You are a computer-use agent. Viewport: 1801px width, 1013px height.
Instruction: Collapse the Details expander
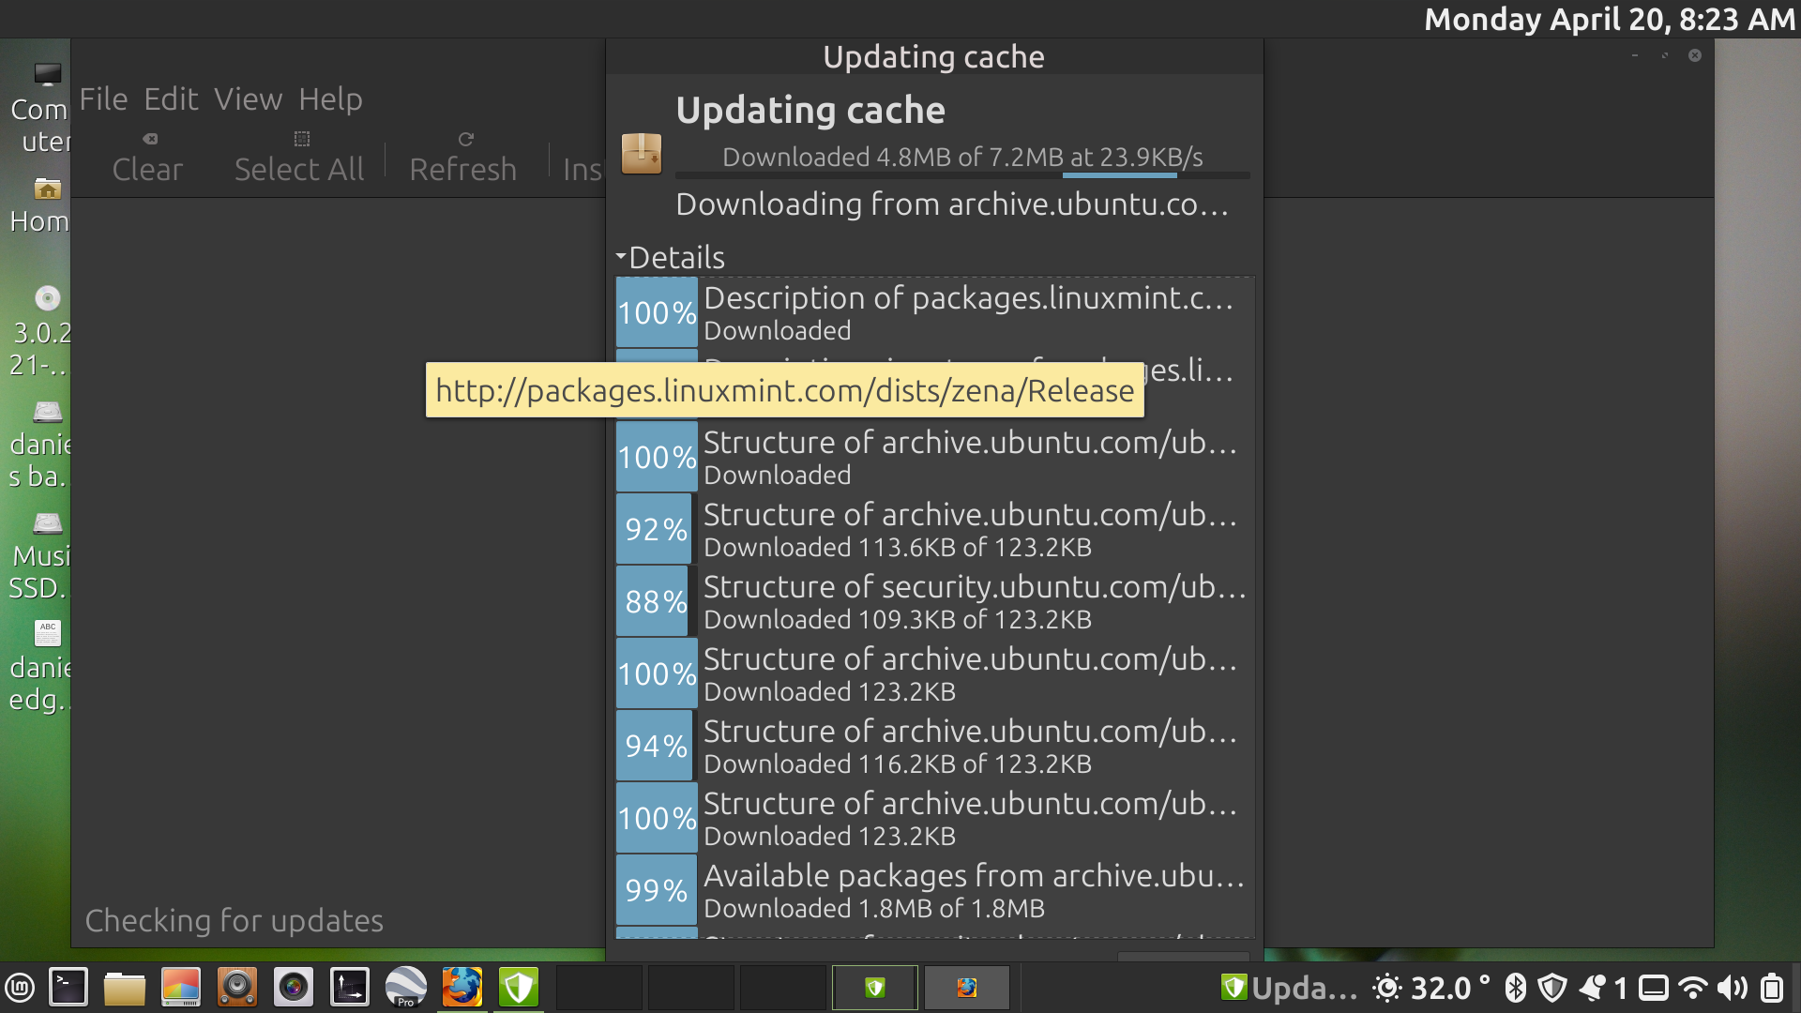[671, 257]
